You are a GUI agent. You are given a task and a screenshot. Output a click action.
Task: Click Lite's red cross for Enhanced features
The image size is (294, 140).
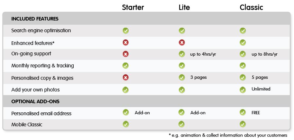(182, 43)
